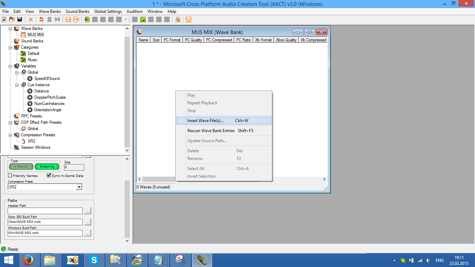Select the OrientationAngle variable
The image size is (475, 267).
48,110
